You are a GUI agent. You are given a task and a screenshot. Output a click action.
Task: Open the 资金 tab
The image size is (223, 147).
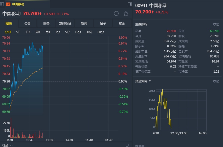coord(122,24)
